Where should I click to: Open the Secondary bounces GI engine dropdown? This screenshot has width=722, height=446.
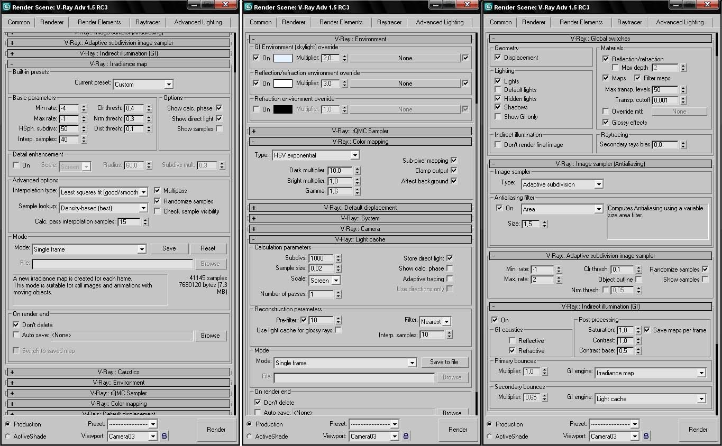pos(651,398)
